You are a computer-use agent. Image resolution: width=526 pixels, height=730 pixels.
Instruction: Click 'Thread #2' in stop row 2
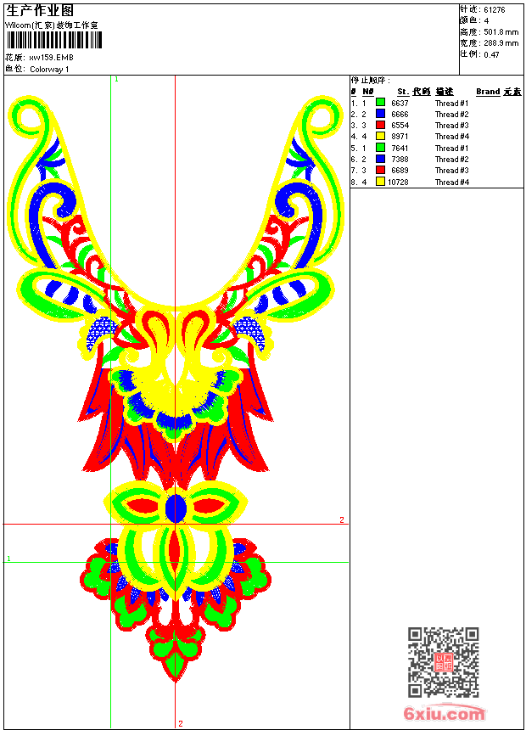point(451,114)
